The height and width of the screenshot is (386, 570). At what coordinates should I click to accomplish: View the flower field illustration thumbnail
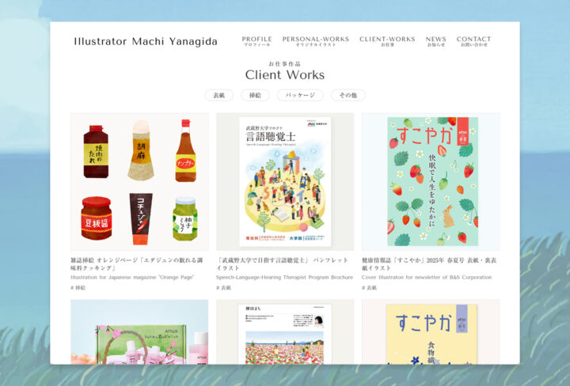285,332
